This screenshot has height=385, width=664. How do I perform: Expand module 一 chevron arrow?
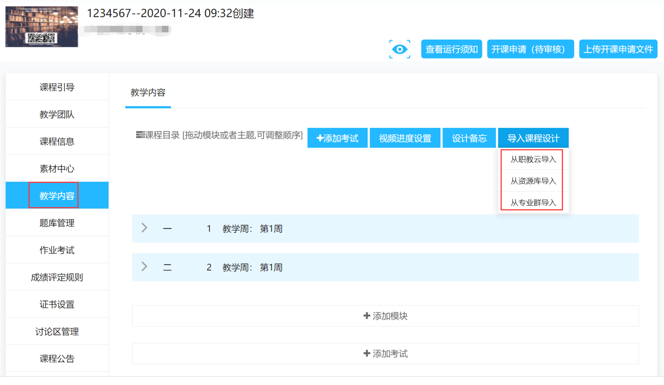click(x=144, y=228)
